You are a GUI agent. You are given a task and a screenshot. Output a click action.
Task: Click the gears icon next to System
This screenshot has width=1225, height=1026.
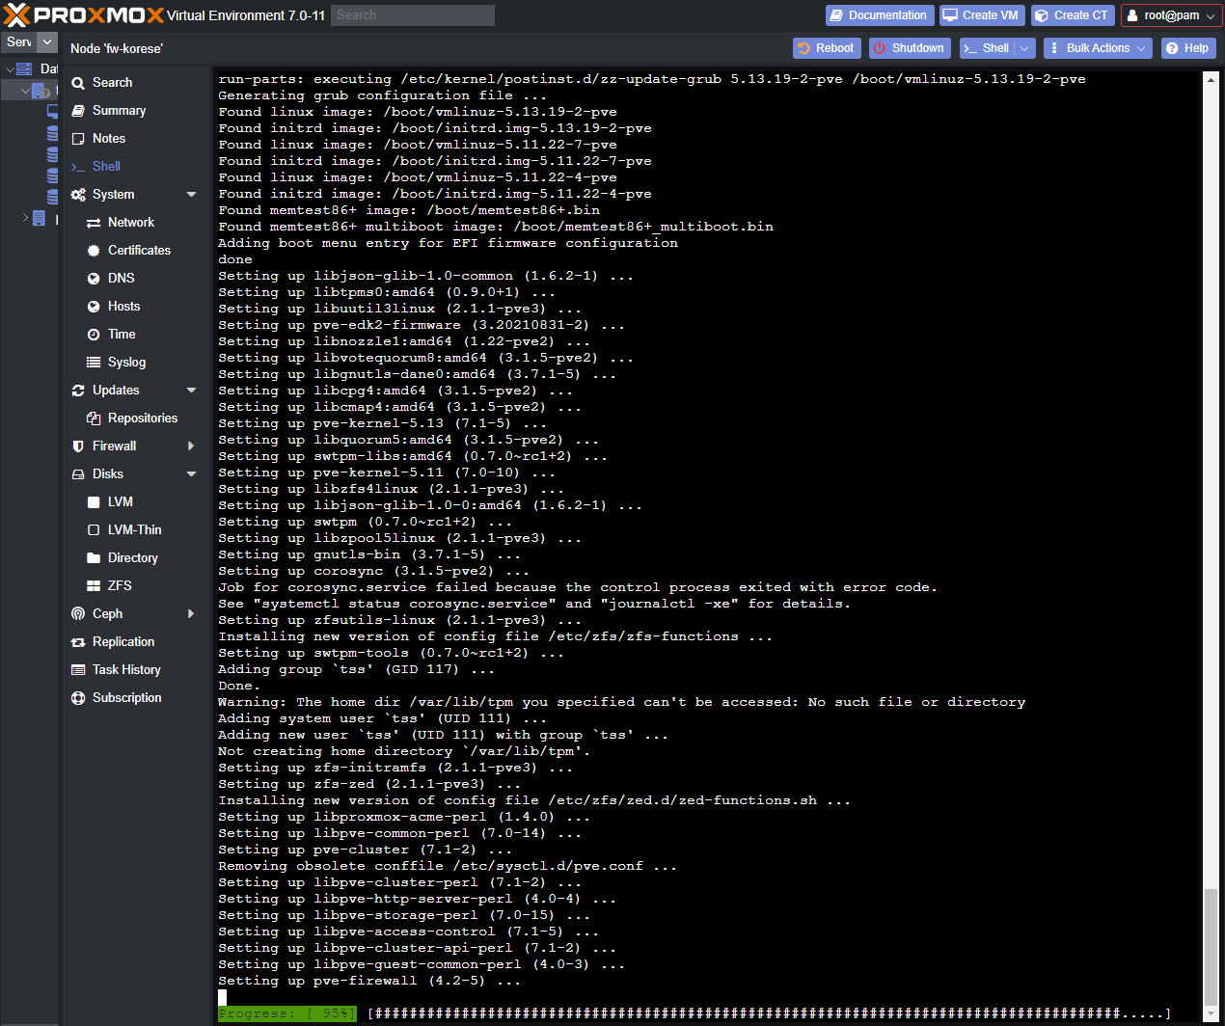coord(78,195)
